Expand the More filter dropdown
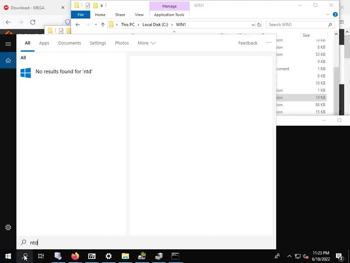The image size is (350, 263). [x=147, y=43]
